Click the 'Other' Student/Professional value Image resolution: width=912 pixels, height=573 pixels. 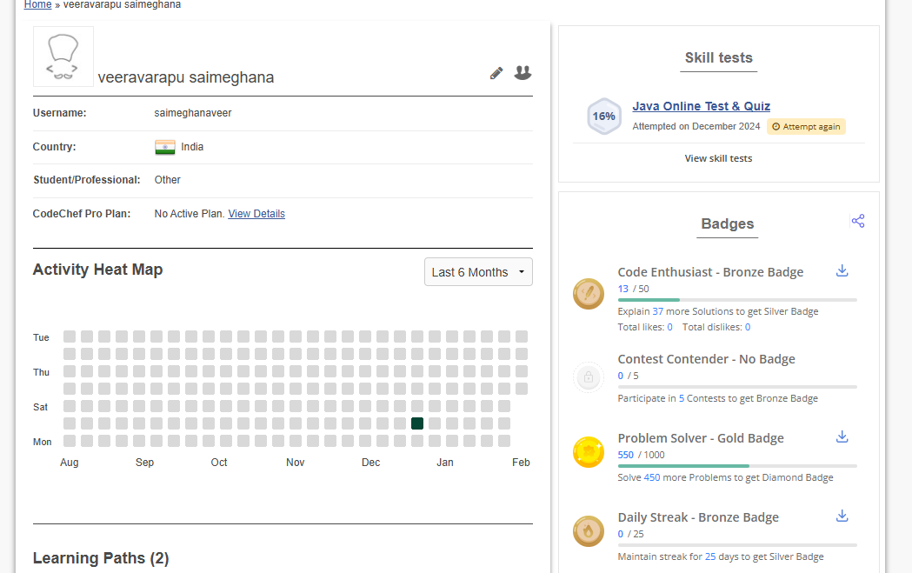(x=168, y=180)
